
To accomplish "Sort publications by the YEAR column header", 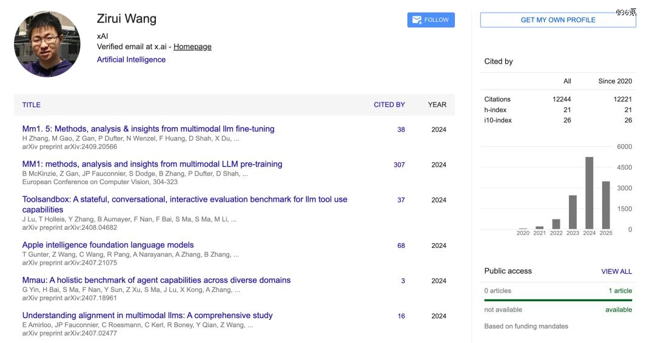I will click(437, 105).
